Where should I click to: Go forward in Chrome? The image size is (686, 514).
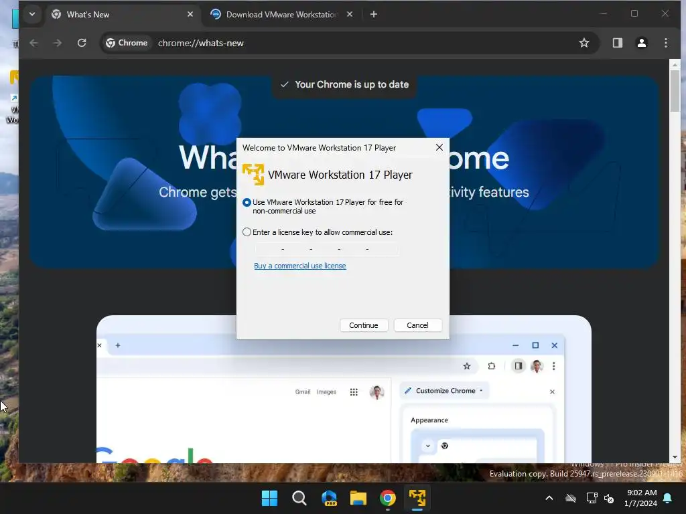(58, 43)
